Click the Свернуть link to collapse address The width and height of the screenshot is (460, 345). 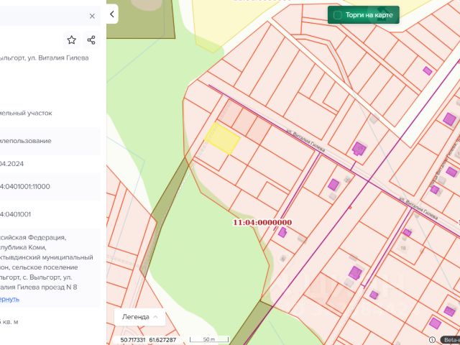point(9,299)
